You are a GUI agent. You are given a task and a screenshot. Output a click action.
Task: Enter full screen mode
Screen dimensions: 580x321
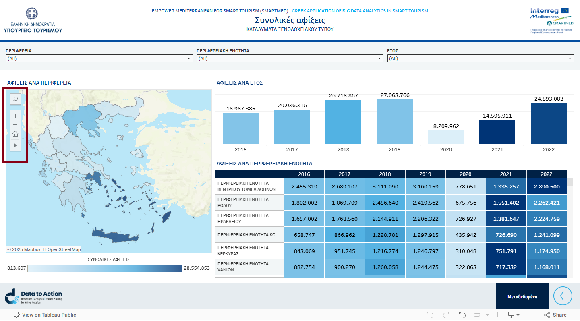coord(532,315)
